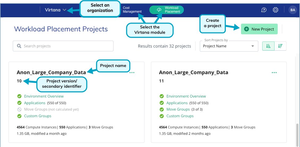Focus the Search projects field

[63, 46]
